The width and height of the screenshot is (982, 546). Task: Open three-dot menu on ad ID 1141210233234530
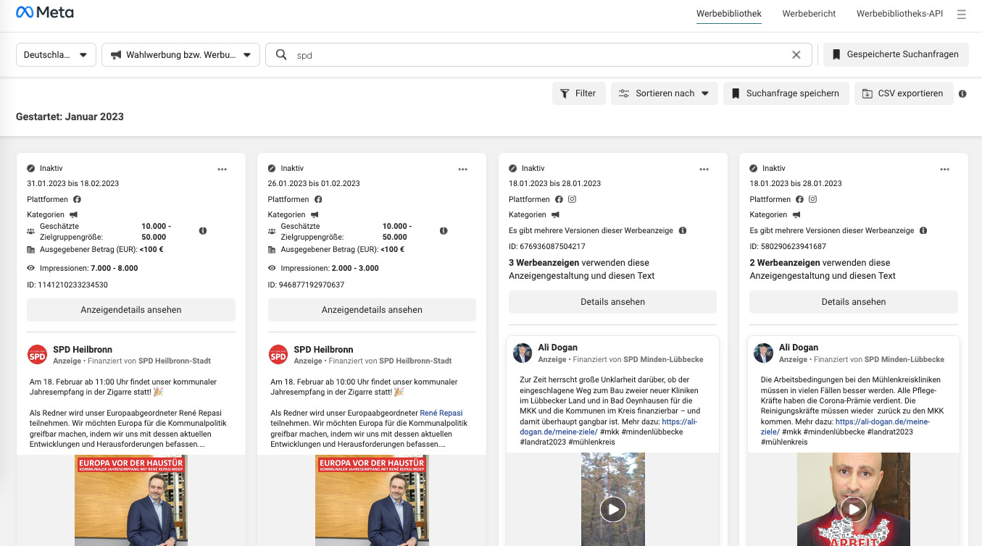(x=222, y=169)
